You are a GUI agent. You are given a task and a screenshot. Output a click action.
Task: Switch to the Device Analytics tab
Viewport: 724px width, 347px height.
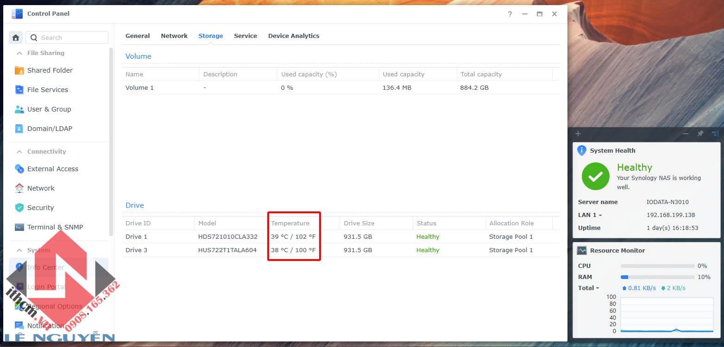[x=294, y=36]
